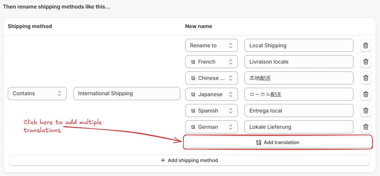Click the Shipping method column header

coord(30,26)
